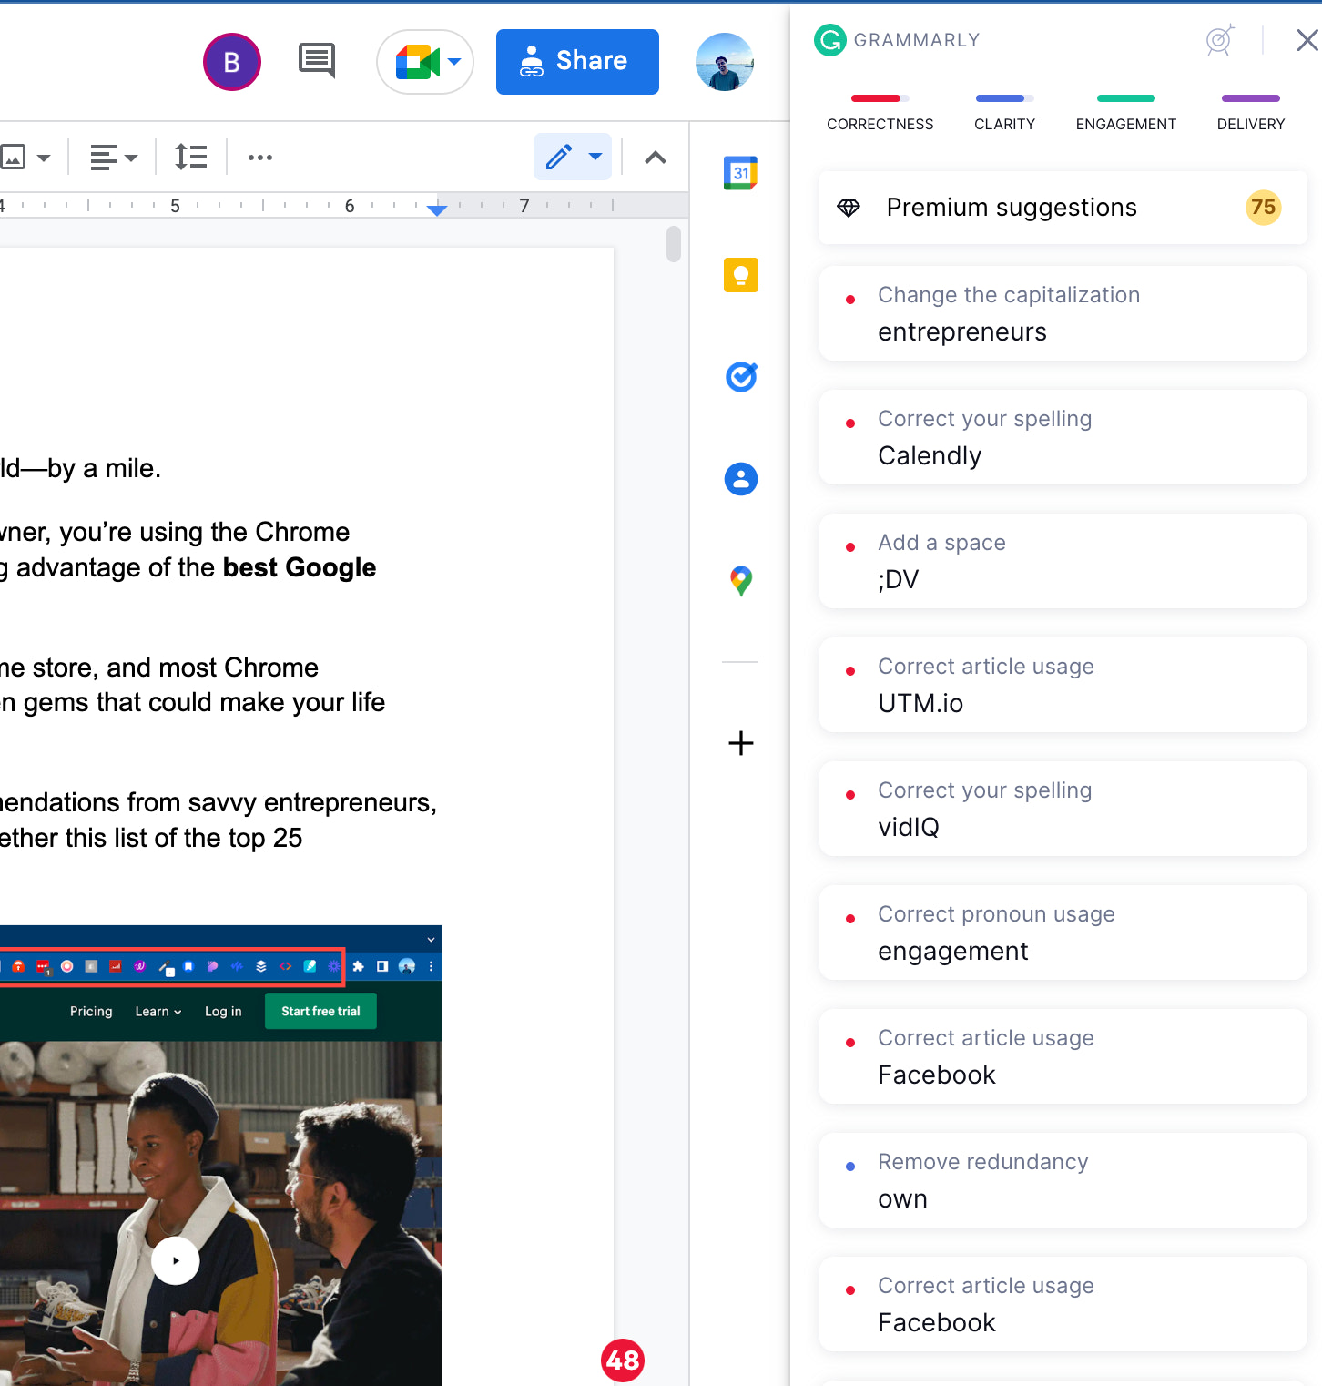
Task: Click the Insert image toolbar icon
Action: (16, 157)
